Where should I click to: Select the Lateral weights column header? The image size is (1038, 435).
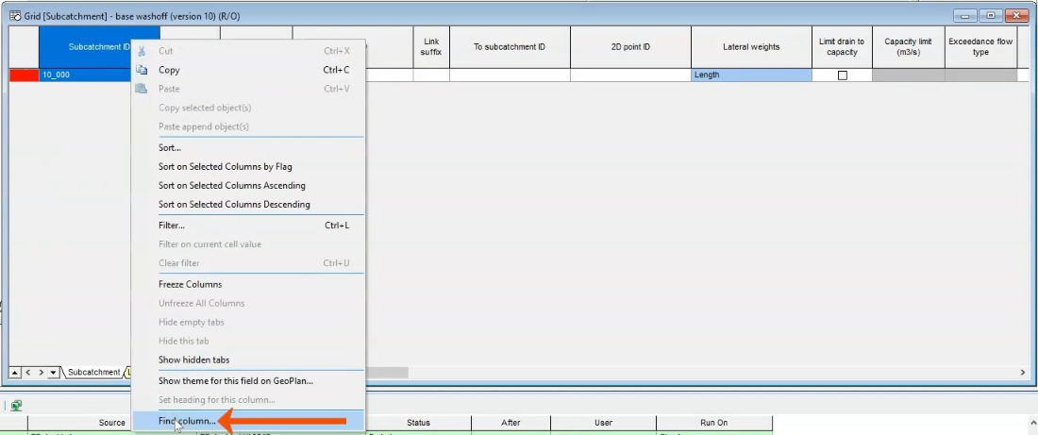751,47
